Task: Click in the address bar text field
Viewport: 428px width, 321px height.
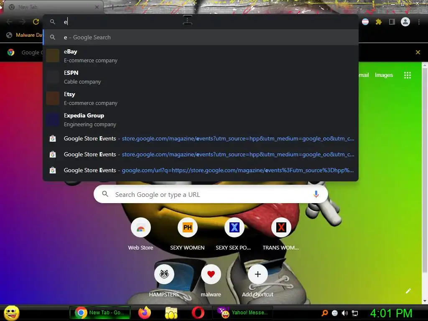Action: 201,22
